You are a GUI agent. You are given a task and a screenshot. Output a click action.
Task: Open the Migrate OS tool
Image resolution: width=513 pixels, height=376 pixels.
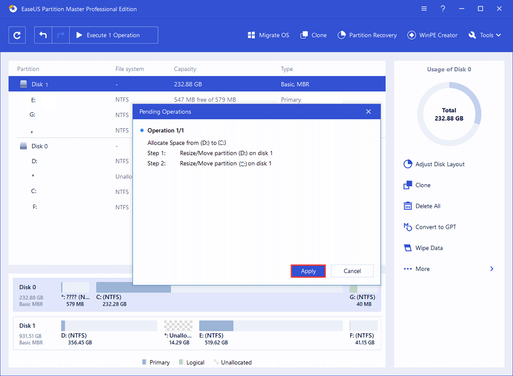[x=268, y=35]
